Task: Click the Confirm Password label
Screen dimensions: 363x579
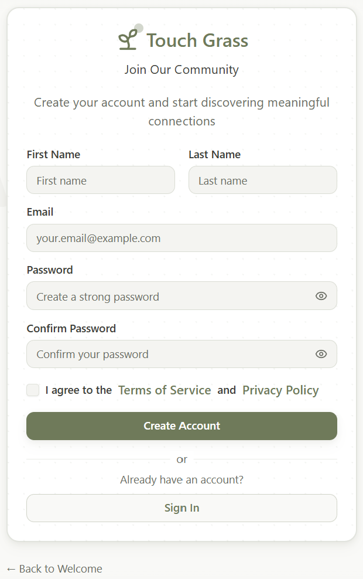Action: tap(71, 329)
